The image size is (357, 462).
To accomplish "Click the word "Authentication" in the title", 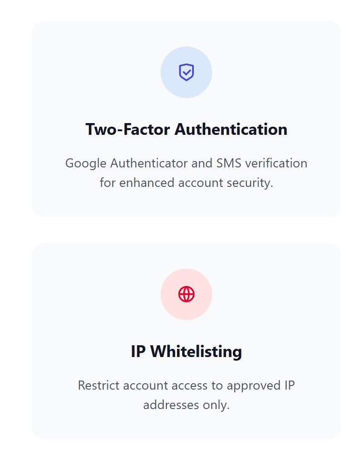I will point(231,129).
